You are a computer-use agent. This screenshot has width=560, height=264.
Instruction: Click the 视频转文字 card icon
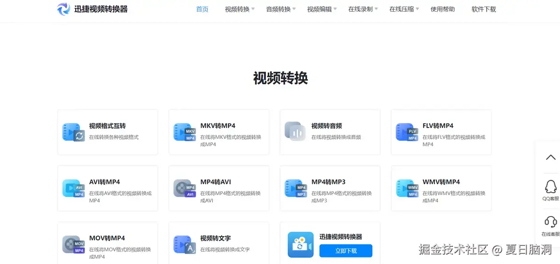coord(185,244)
